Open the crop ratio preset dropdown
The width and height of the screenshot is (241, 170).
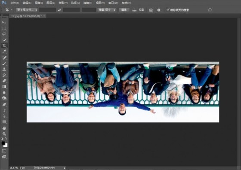pos(27,10)
